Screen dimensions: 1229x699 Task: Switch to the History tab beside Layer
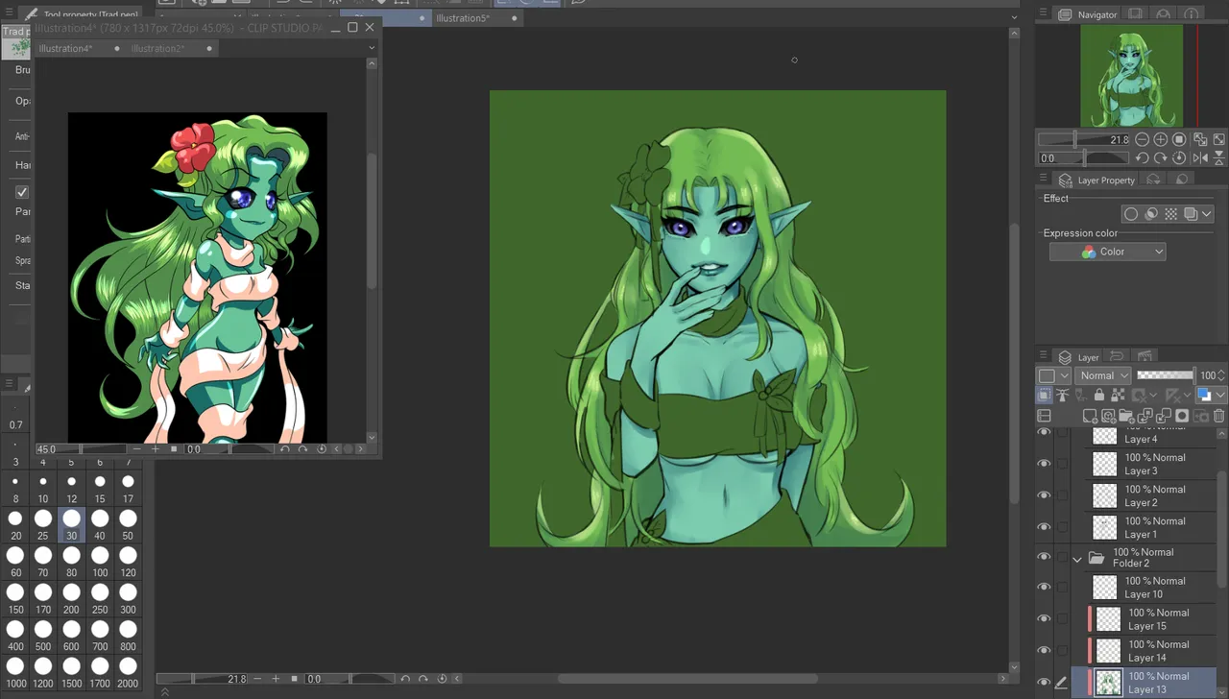(1116, 356)
